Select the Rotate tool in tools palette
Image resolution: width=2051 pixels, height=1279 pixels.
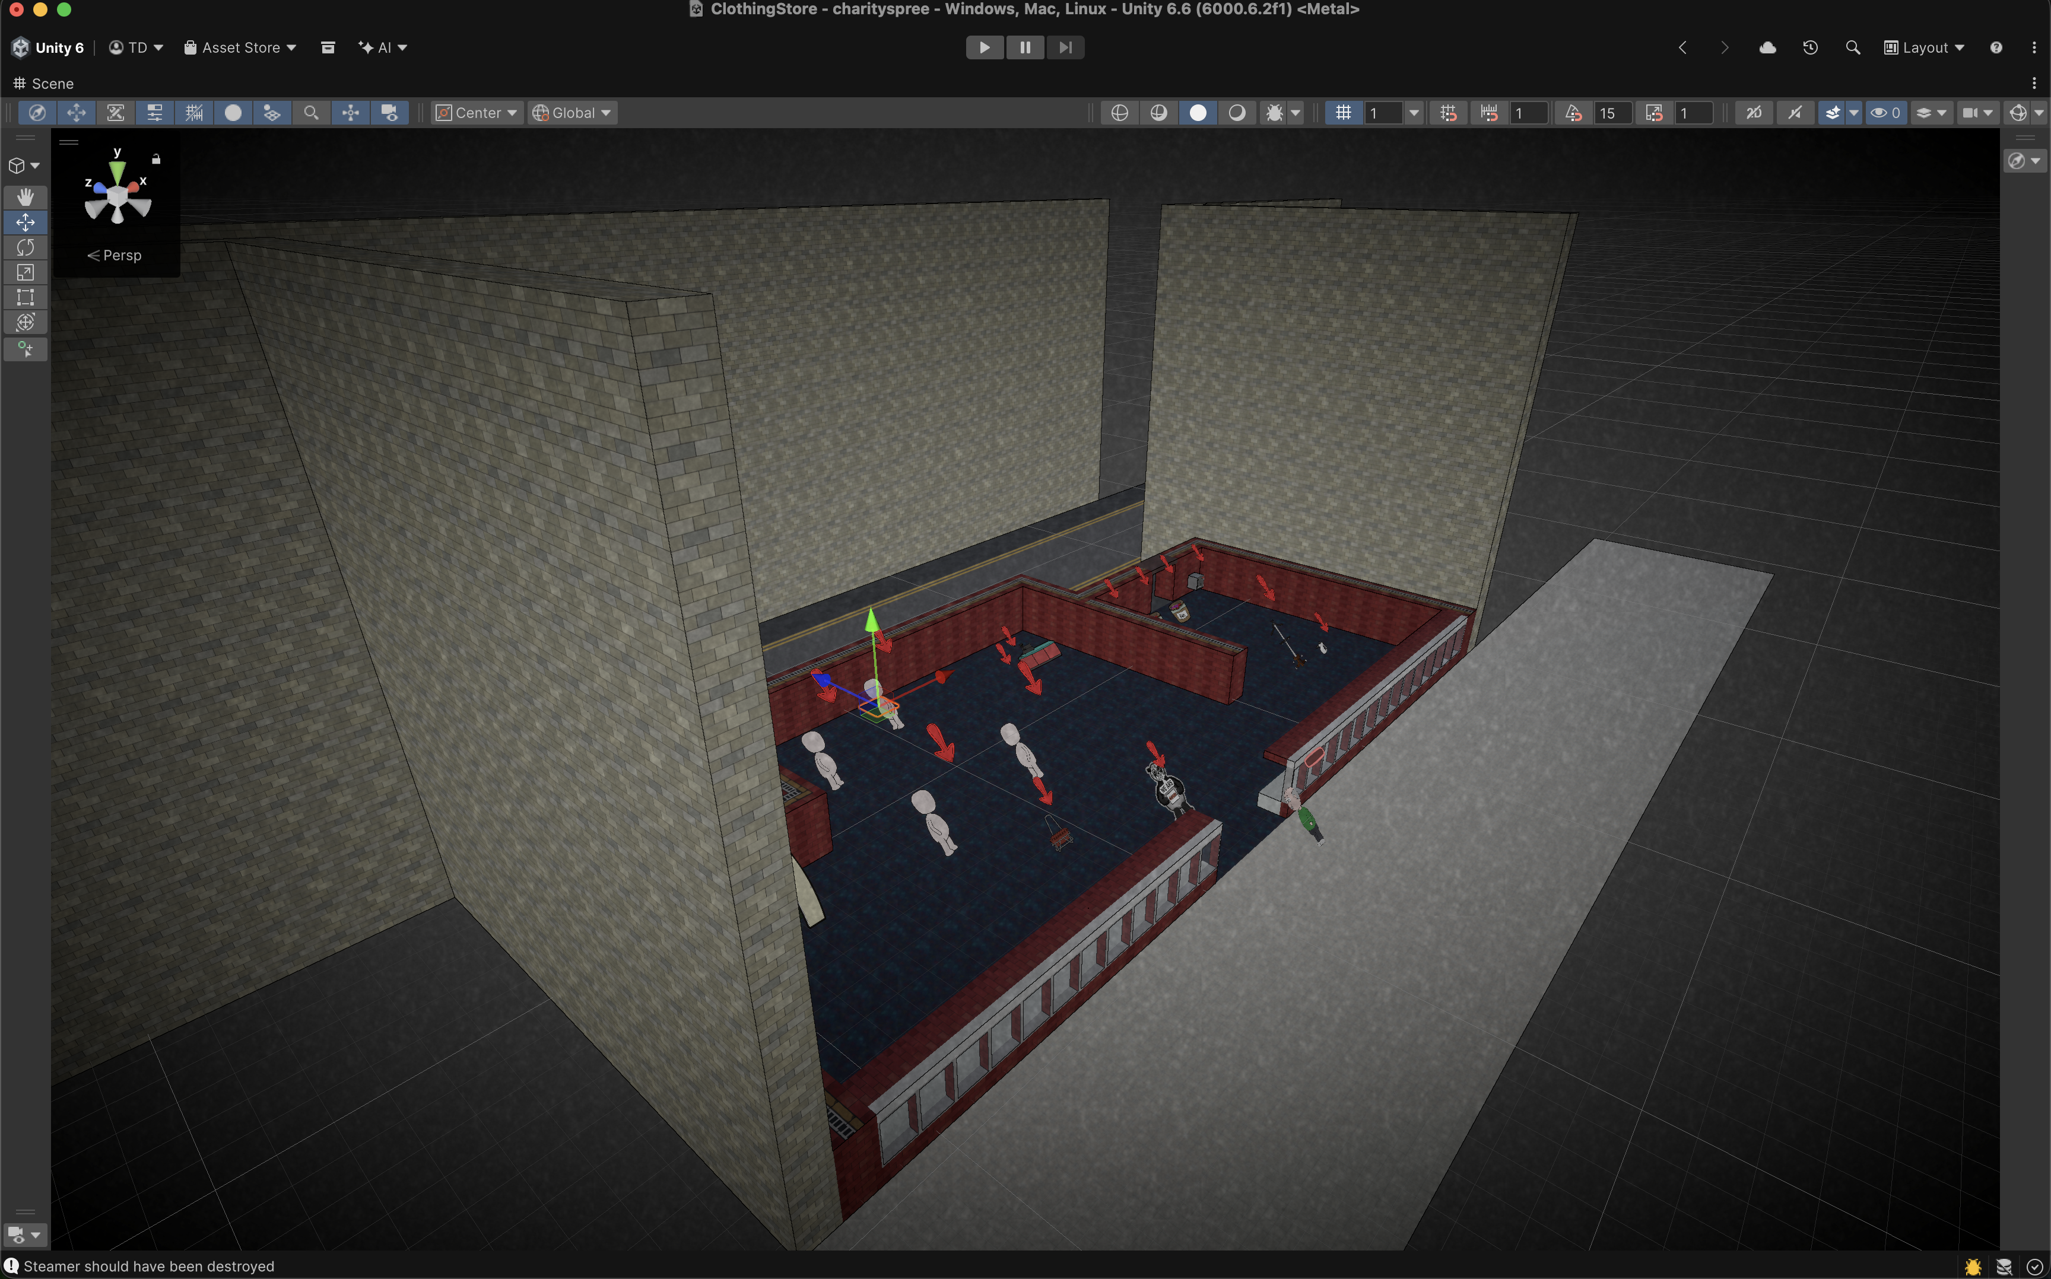26,247
